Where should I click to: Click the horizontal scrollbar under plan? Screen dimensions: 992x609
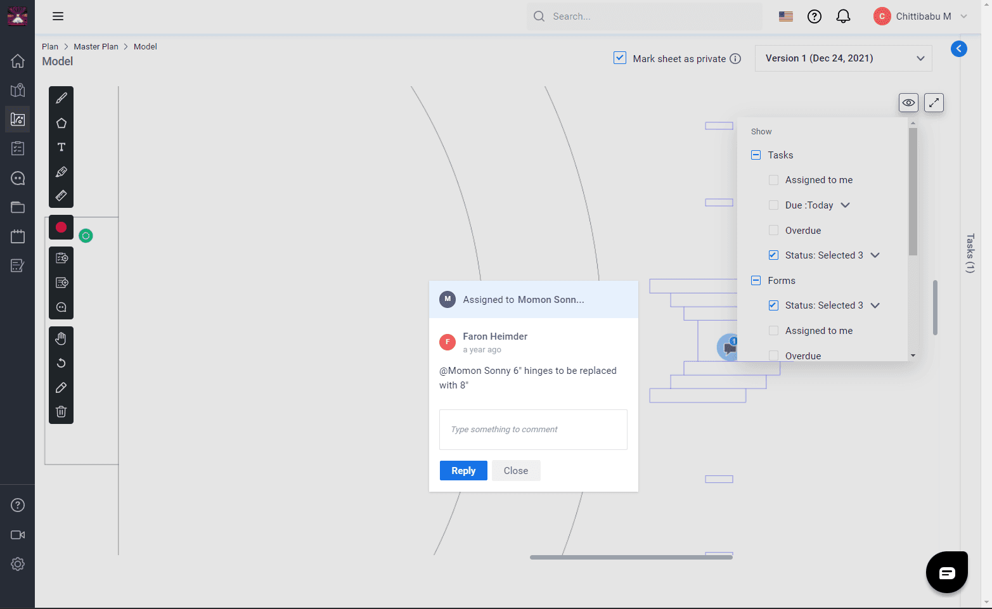click(631, 558)
